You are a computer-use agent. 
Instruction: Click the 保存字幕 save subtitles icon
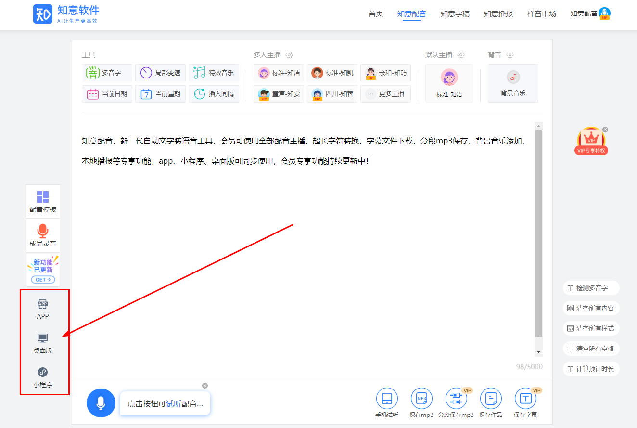pyautogui.click(x=525, y=399)
